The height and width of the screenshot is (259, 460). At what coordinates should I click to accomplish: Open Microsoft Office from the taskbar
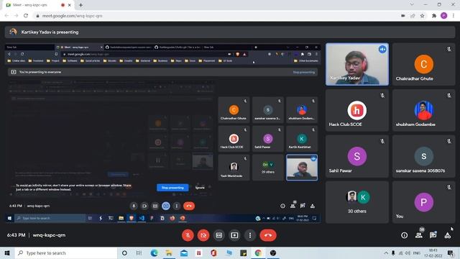click(213, 253)
